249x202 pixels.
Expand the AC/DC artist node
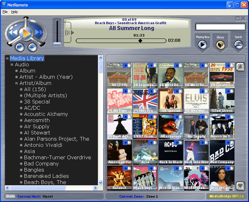pos(21,108)
